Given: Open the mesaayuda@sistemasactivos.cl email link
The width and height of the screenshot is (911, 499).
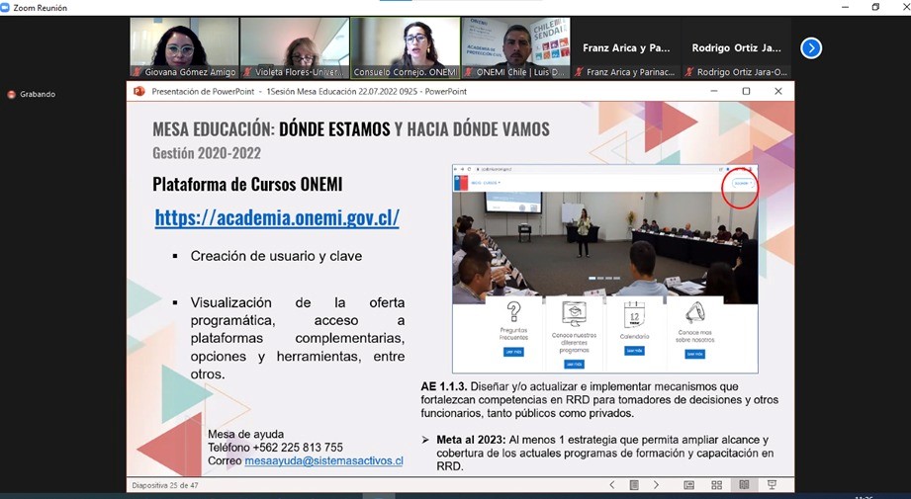Looking at the screenshot, I should [x=323, y=460].
